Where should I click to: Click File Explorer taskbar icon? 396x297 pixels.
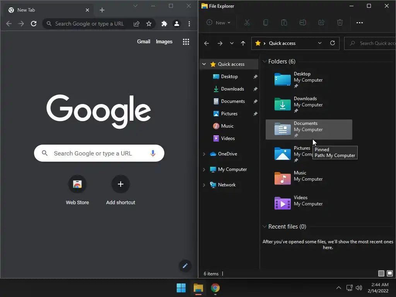[198, 288]
